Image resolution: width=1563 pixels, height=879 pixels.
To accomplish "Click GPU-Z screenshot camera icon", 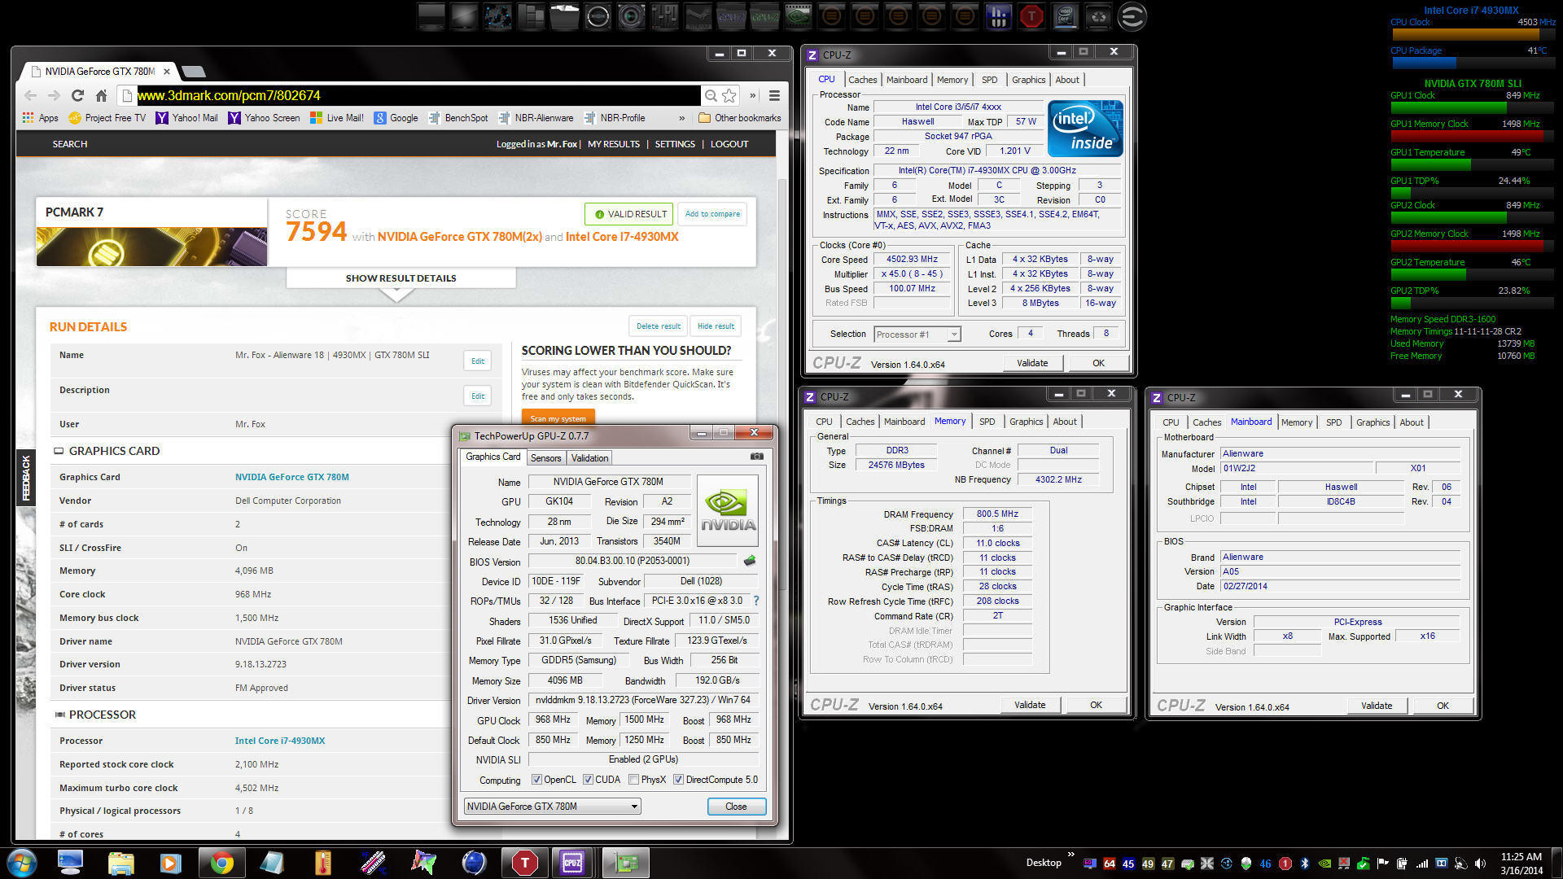I will [757, 457].
